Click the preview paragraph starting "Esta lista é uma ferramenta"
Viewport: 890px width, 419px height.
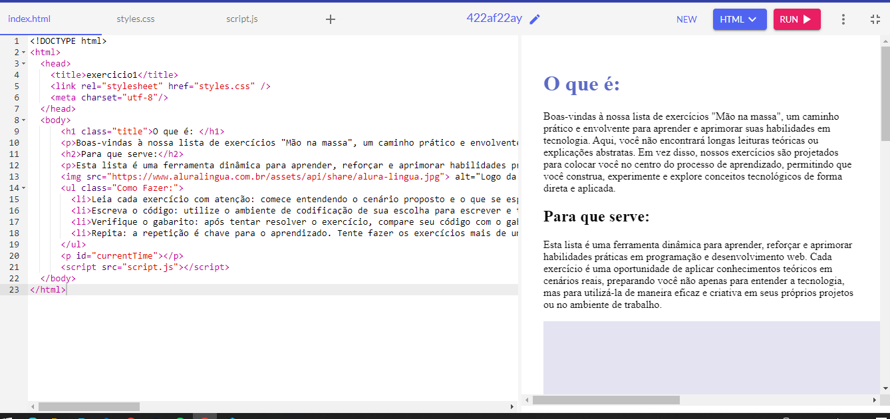click(x=698, y=275)
